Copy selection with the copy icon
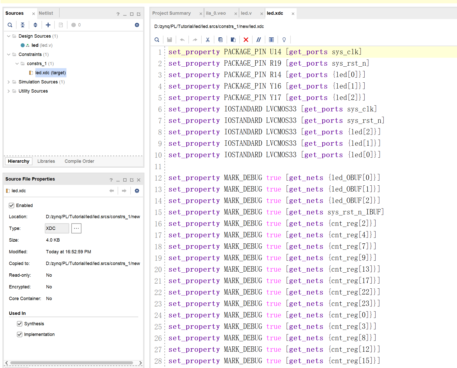457x368 pixels. coord(220,40)
